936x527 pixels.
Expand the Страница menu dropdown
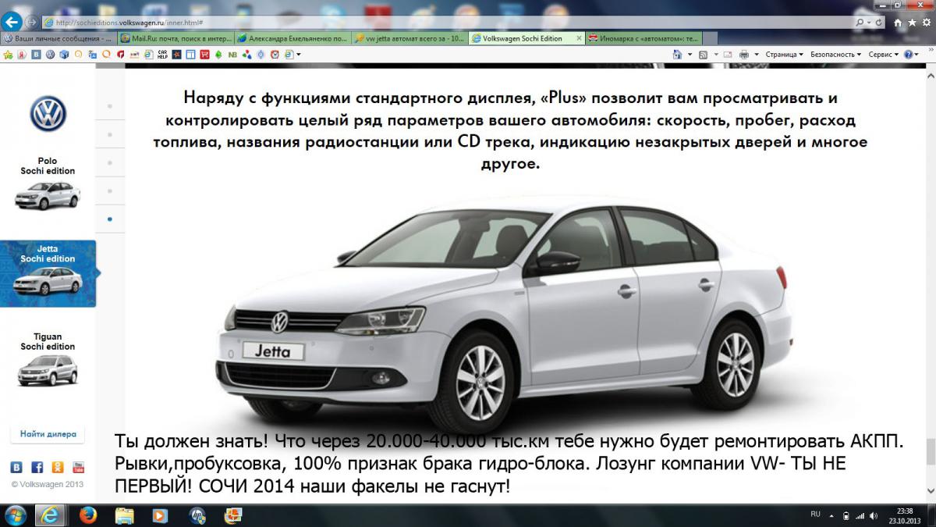(x=784, y=55)
